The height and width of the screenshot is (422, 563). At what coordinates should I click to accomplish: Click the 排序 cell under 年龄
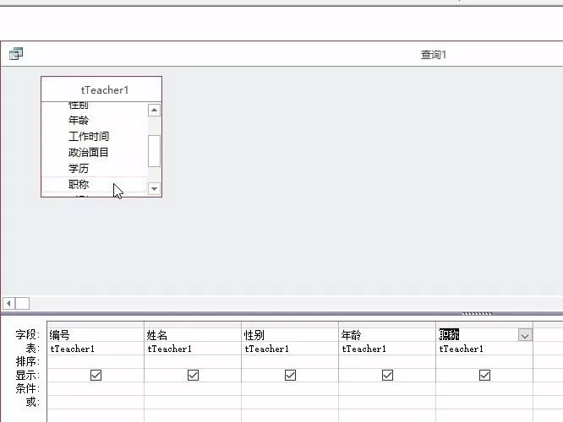tap(387, 362)
